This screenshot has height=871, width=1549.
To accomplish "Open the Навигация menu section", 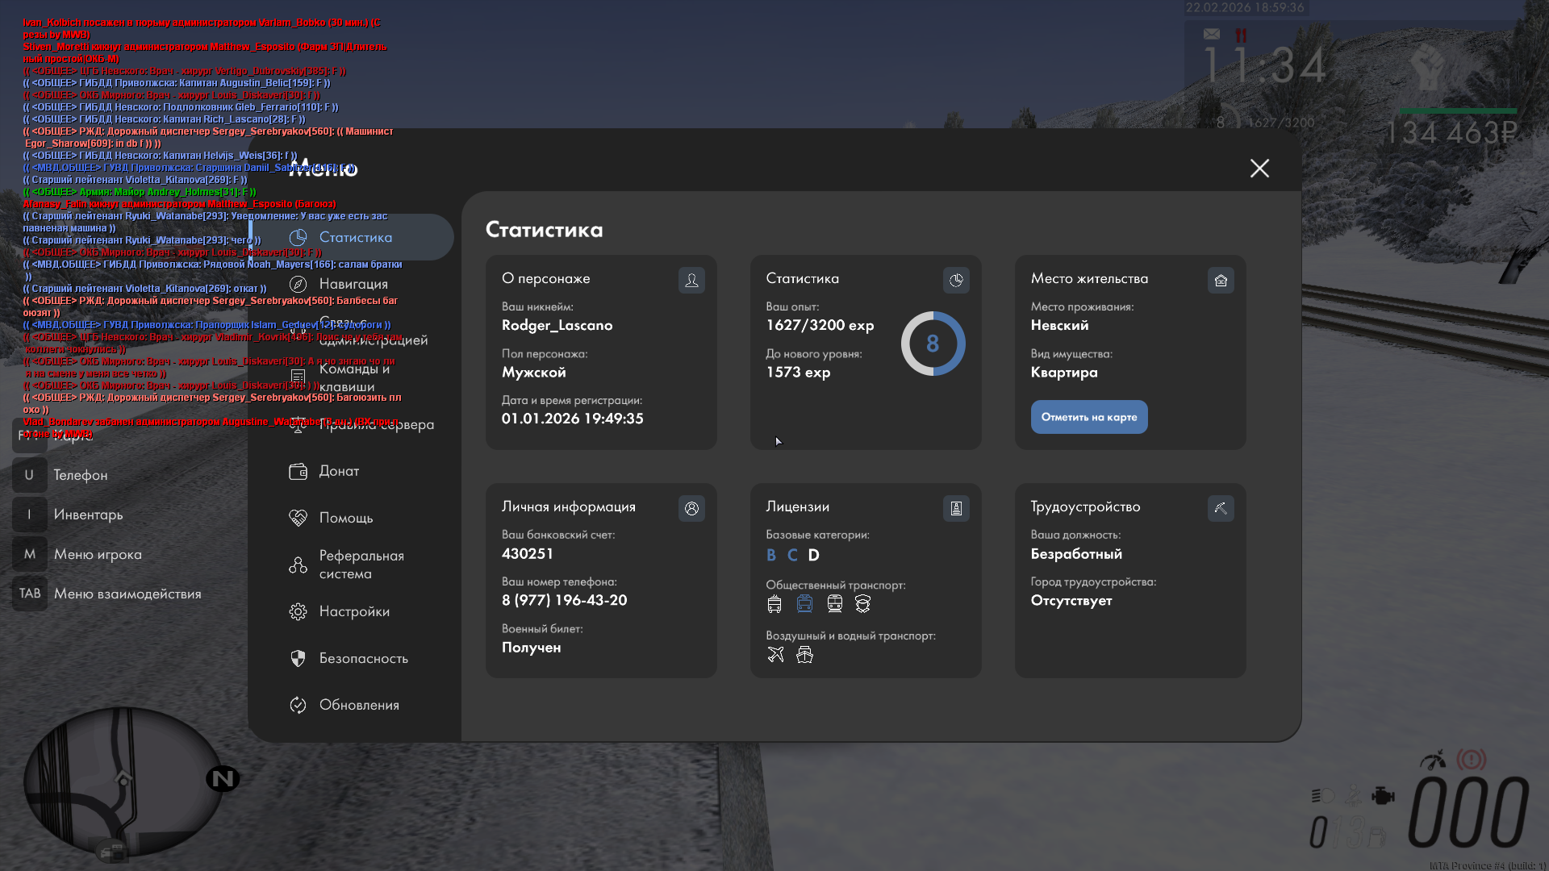I will click(x=353, y=284).
